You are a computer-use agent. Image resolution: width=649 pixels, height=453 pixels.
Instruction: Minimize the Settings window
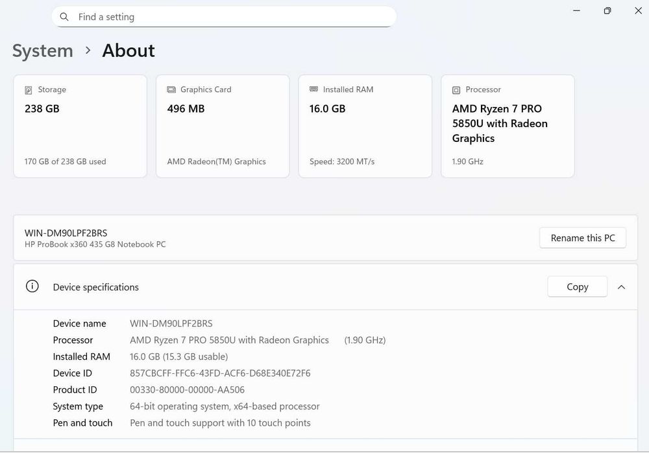pyautogui.click(x=577, y=10)
